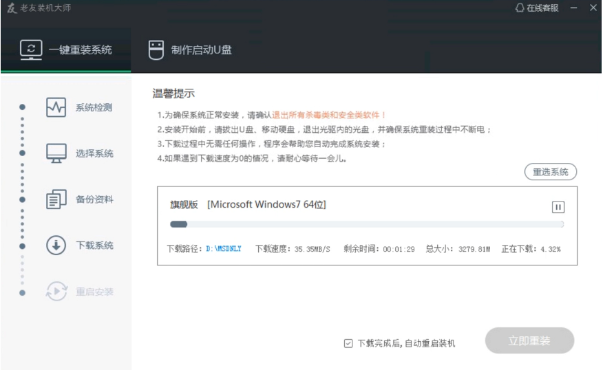Click the 旗舰版 [Microsoft Windows7 64位] title

point(248,204)
